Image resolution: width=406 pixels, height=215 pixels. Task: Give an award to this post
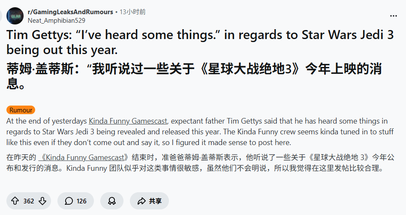pyautogui.click(x=112, y=201)
